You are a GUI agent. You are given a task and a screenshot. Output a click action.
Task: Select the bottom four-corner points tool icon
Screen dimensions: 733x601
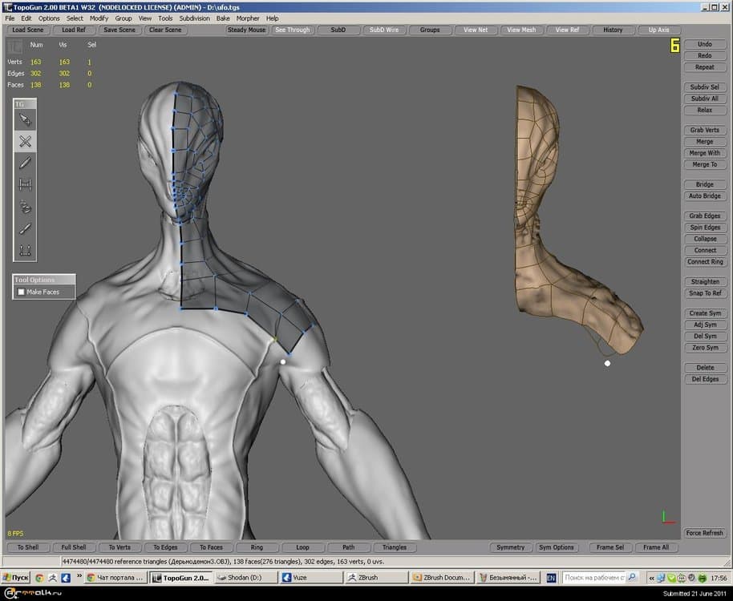(25, 250)
